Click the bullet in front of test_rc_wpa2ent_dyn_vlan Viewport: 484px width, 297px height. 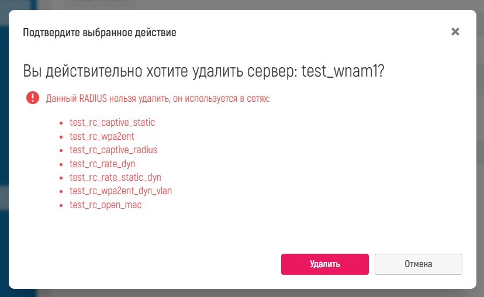61,191
